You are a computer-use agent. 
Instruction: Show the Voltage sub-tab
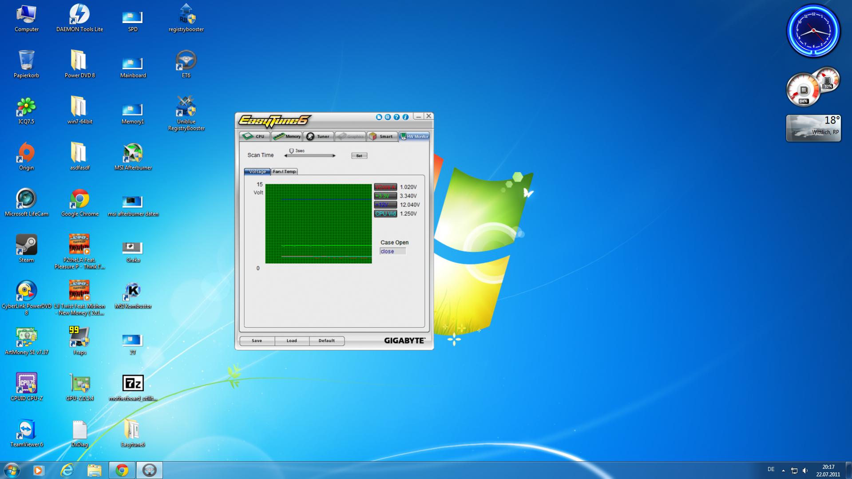click(x=258, y=171)
